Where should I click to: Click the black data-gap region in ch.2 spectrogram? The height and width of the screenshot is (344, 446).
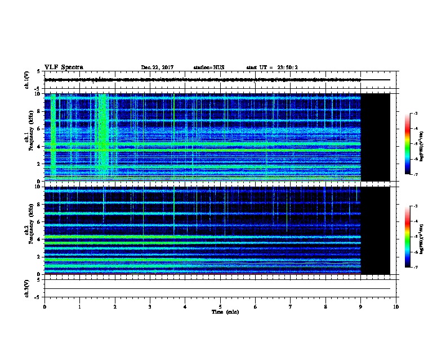[x=376, y=230]
